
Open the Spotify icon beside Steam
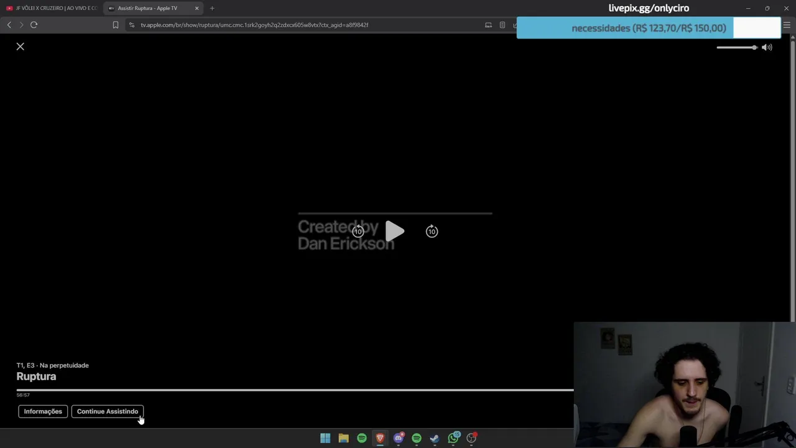(417, 438)
